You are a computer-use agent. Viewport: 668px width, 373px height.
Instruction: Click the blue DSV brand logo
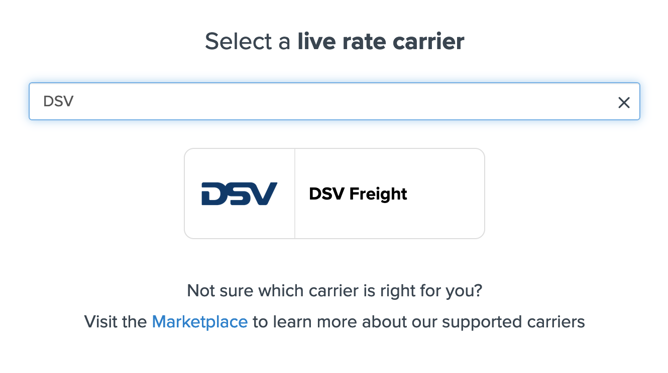[x=240, y=194]
